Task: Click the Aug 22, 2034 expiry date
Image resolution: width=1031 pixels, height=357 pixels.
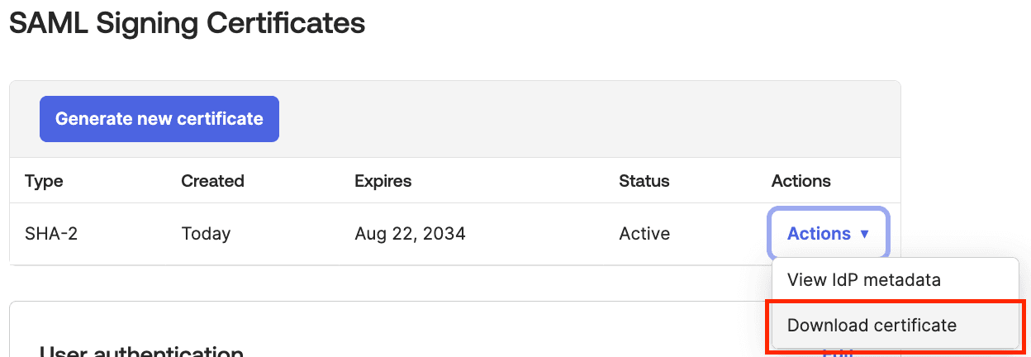Action: 410,234
